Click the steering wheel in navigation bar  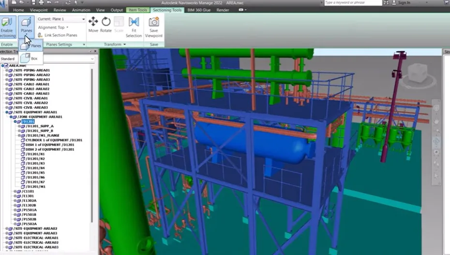(x=436, y=108)
